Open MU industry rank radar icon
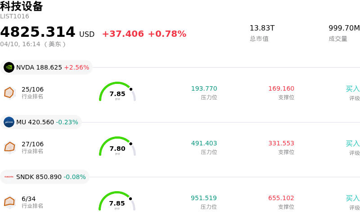This screenshot has width=360, height=219. click(x=9, y=147)
